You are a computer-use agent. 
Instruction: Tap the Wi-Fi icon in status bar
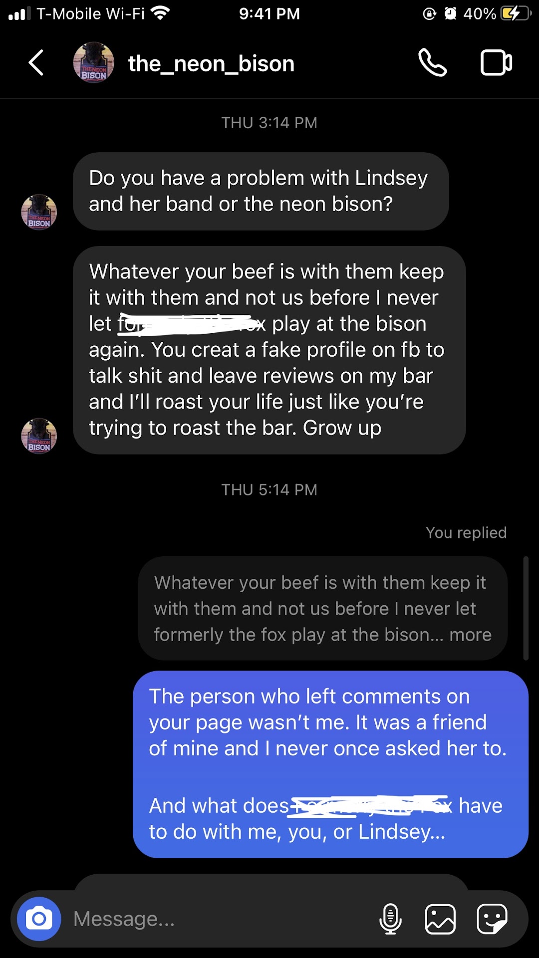(160, 13)
